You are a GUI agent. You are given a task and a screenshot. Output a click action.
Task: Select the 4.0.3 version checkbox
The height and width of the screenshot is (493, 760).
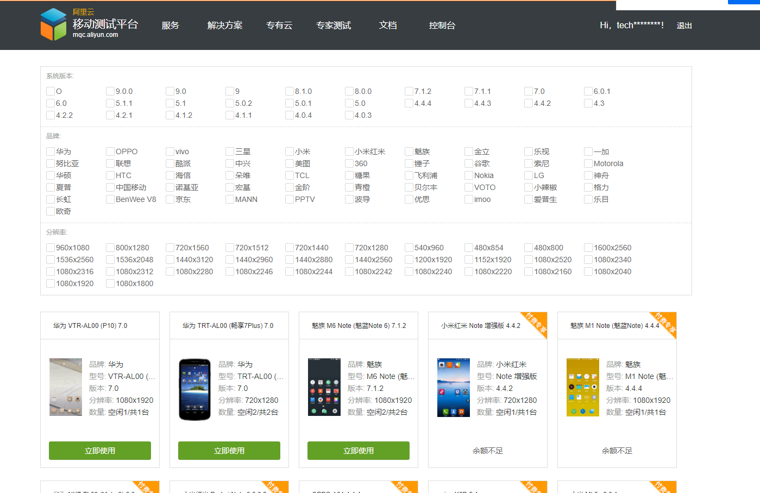click(x=349, y=115)
